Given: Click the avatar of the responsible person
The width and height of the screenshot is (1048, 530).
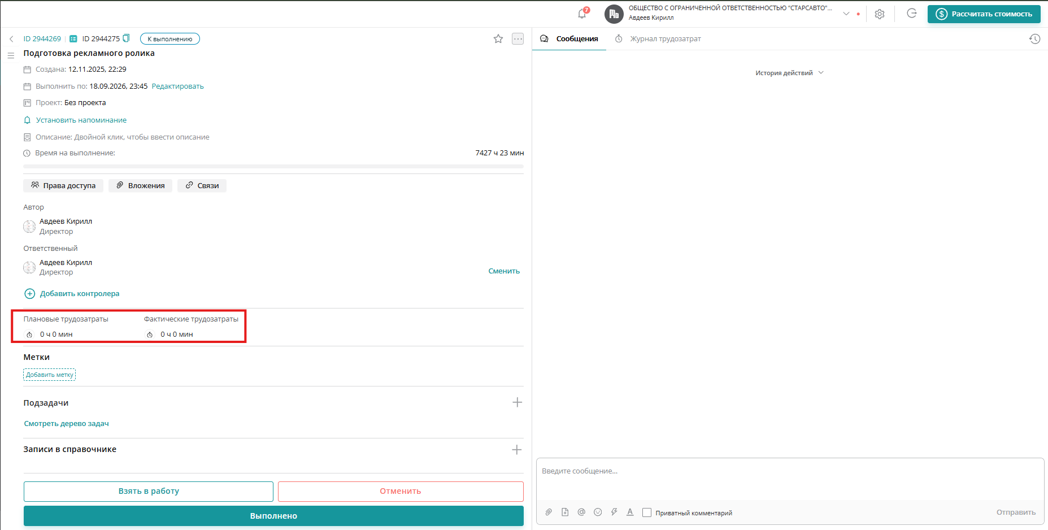Looking at the screenshot, I should 29,268.
